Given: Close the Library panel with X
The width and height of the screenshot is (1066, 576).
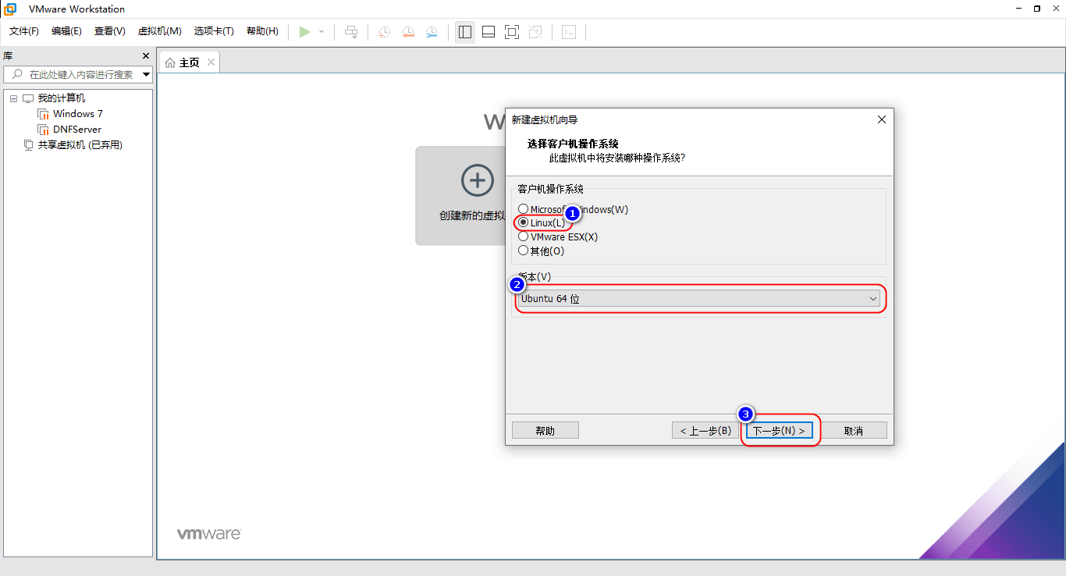Looking at the screenshot, I should tap(145, 56).
